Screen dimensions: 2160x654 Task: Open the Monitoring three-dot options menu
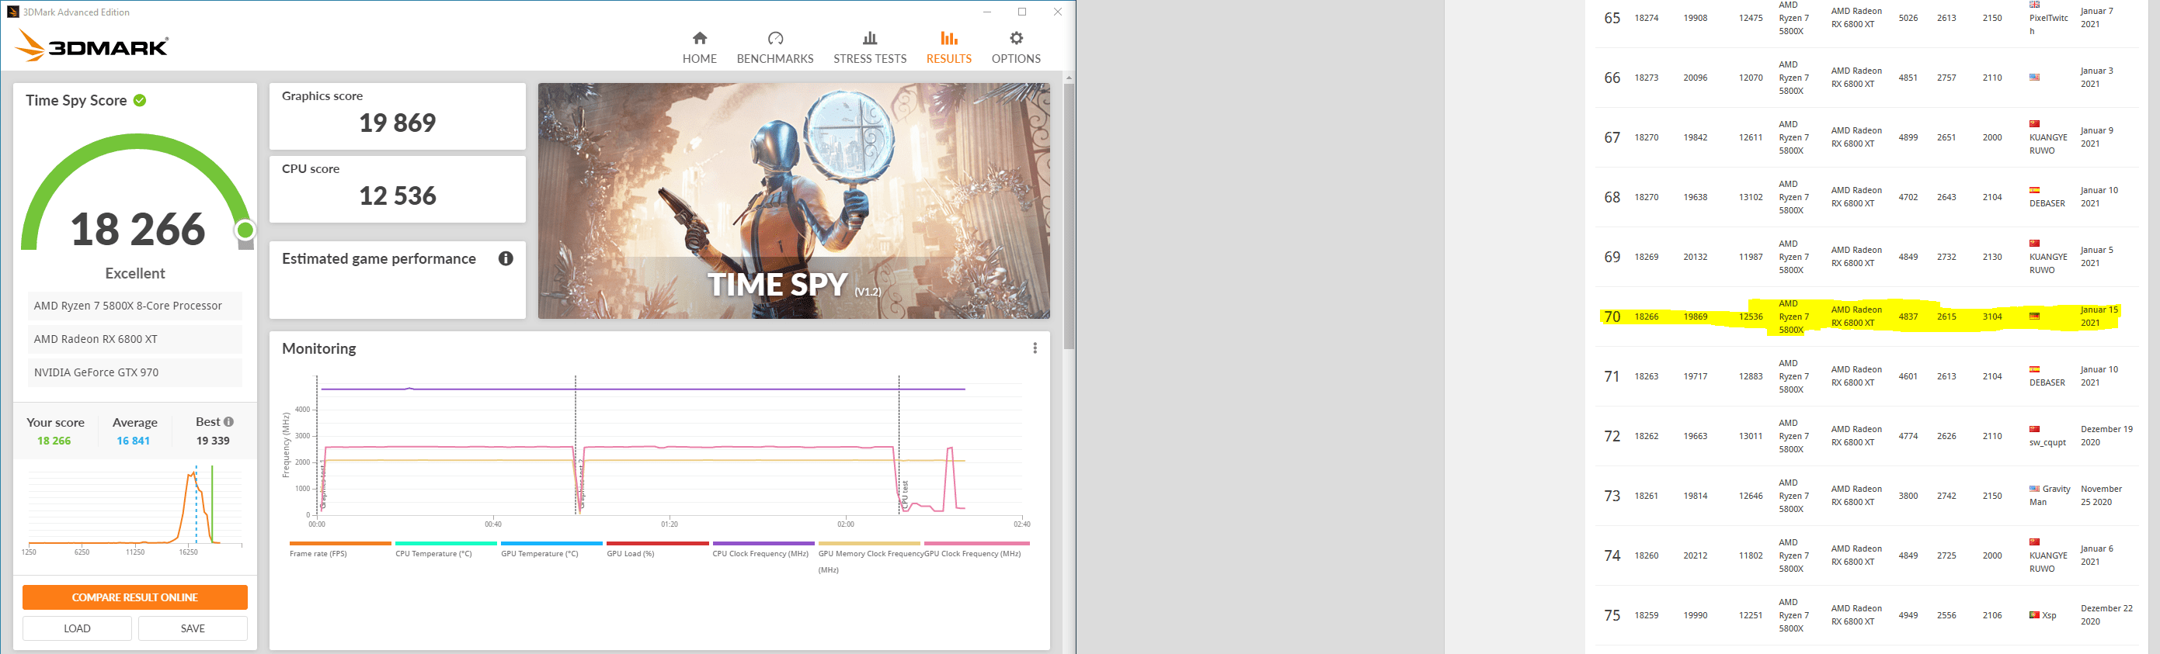click(1035, 348)
